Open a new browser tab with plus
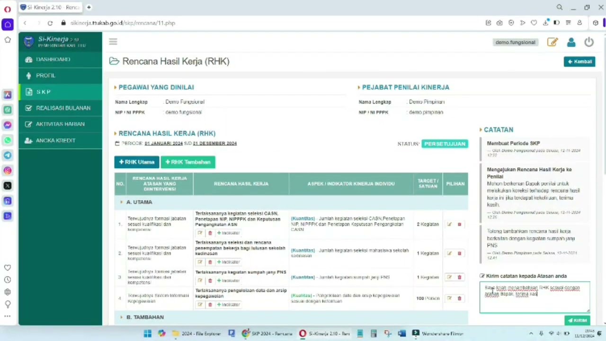The image size is (606, 341). 89,7
